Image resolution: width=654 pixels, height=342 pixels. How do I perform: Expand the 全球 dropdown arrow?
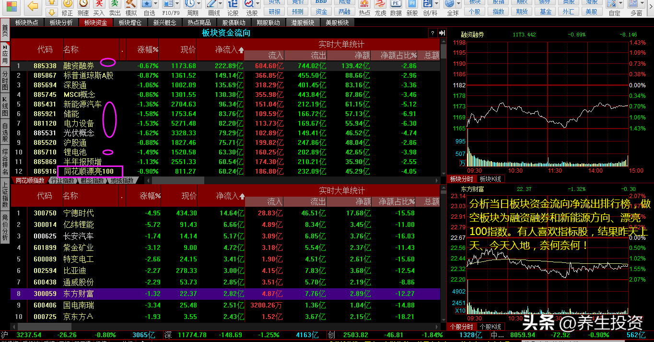pos(458,4)
